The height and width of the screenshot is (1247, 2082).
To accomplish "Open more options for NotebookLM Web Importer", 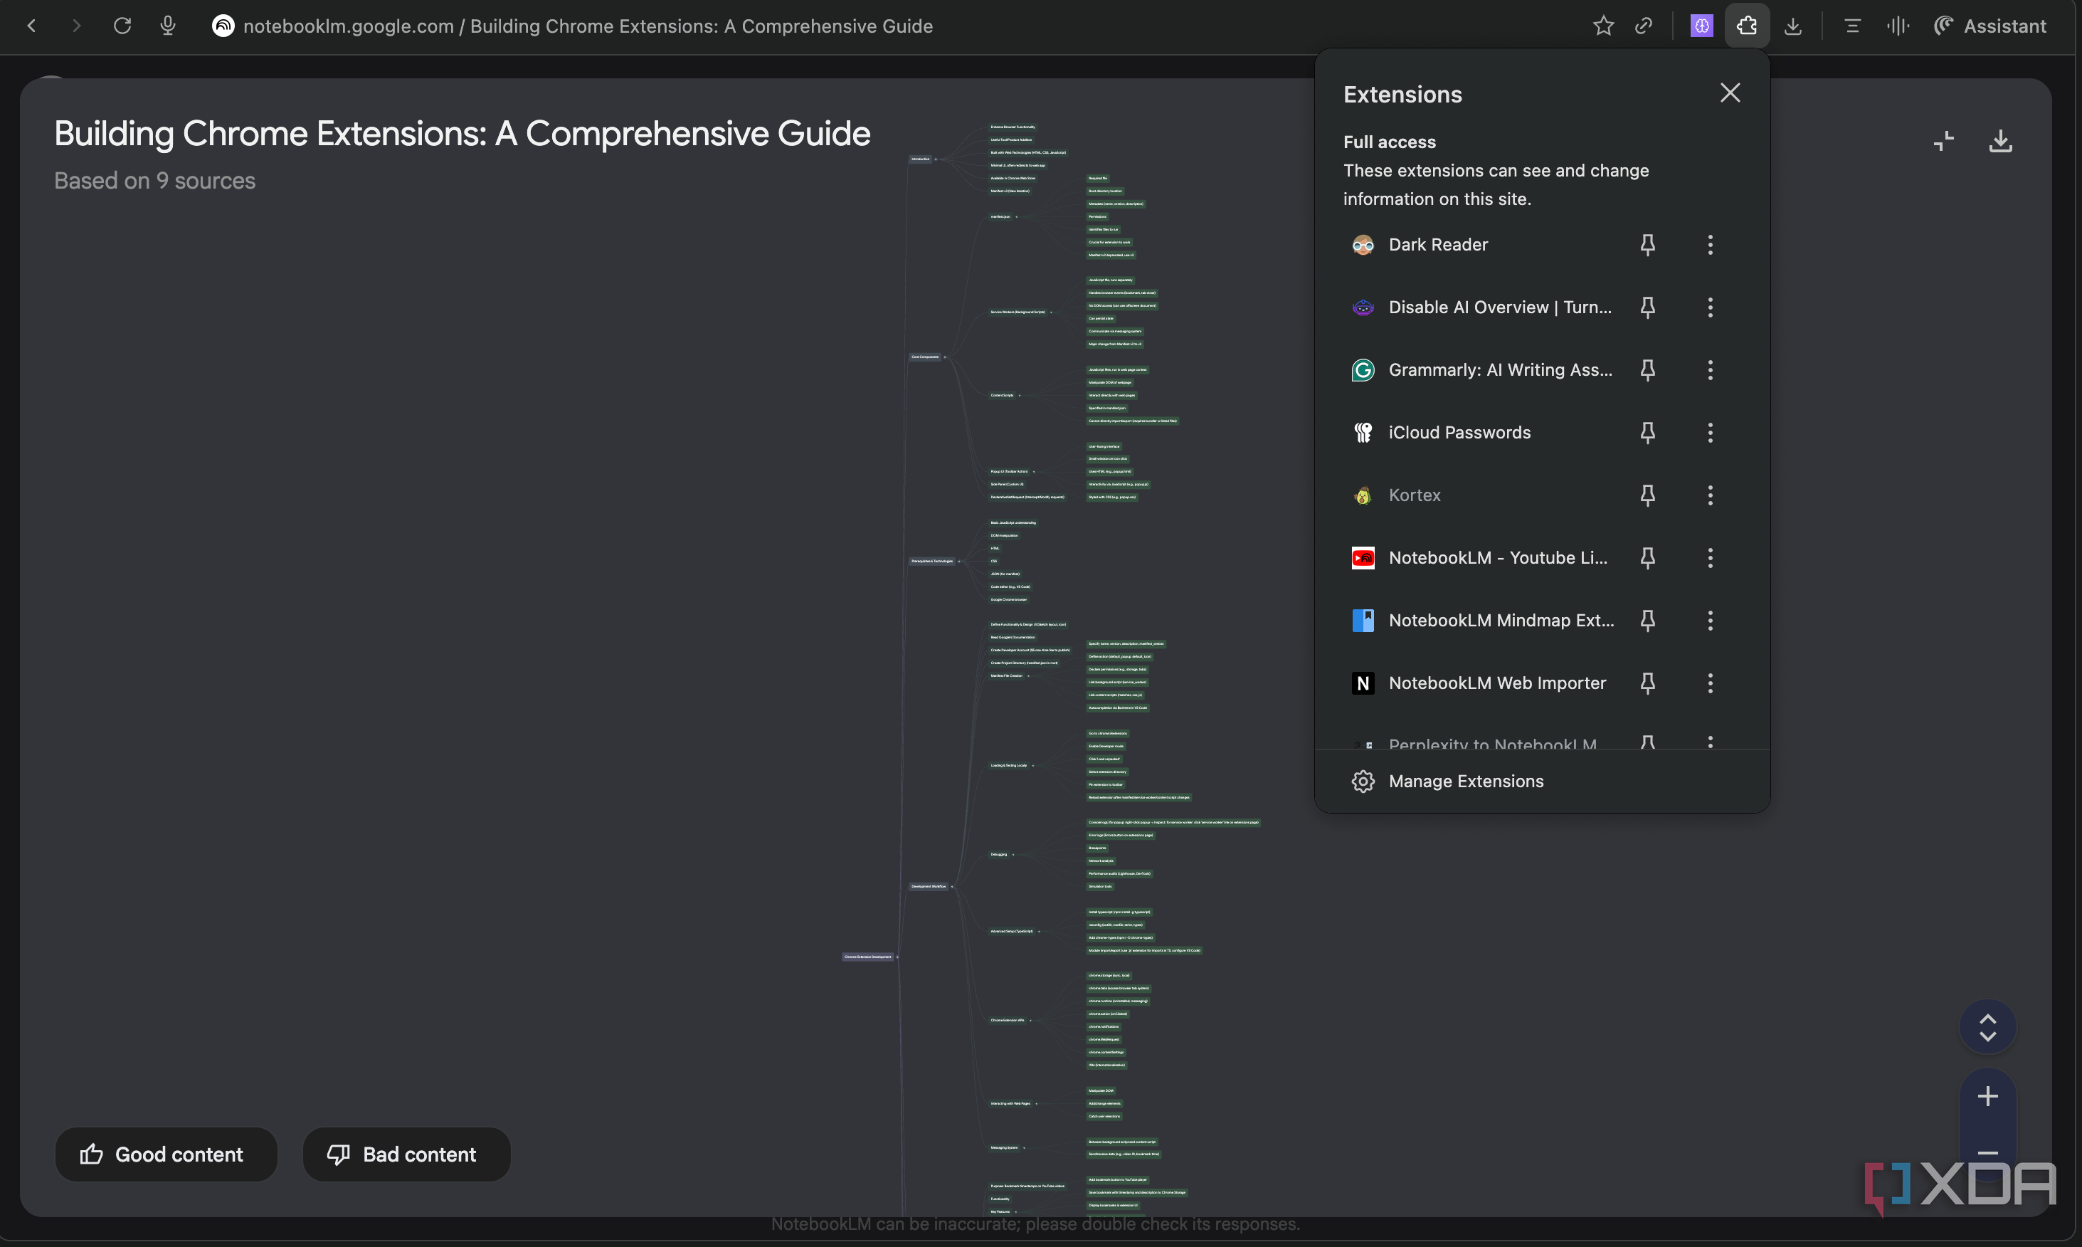I will [1710, 683].
